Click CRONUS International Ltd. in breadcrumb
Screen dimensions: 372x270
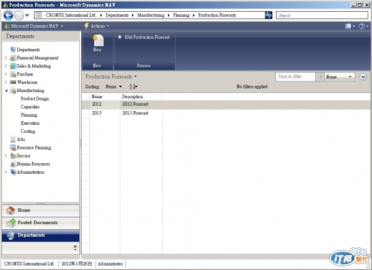71,15
